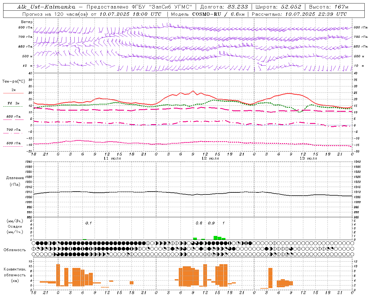Click the "Облачность" cloud cover label
The width and height of the screenshot is (369, 295).
15,250
